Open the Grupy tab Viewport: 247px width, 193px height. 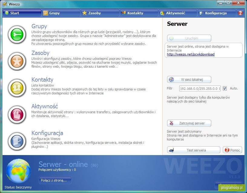[61, 13]
